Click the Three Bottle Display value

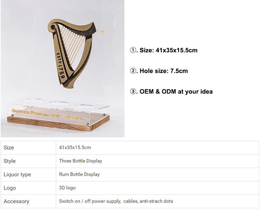pyautogui.click(x=80, y=161)
